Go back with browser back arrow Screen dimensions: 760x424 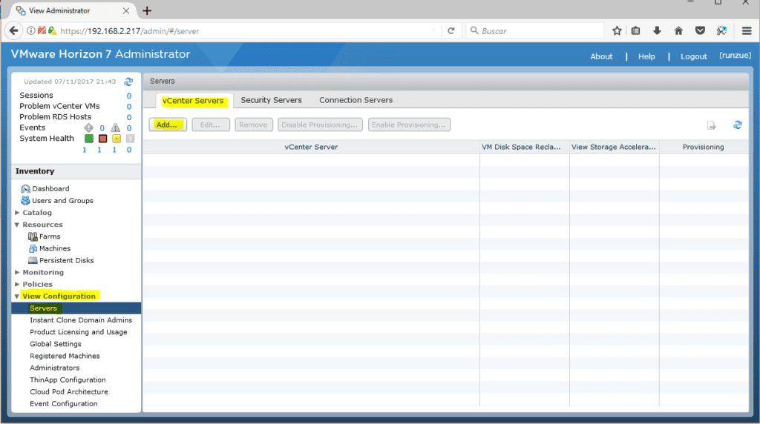(13, 31)
